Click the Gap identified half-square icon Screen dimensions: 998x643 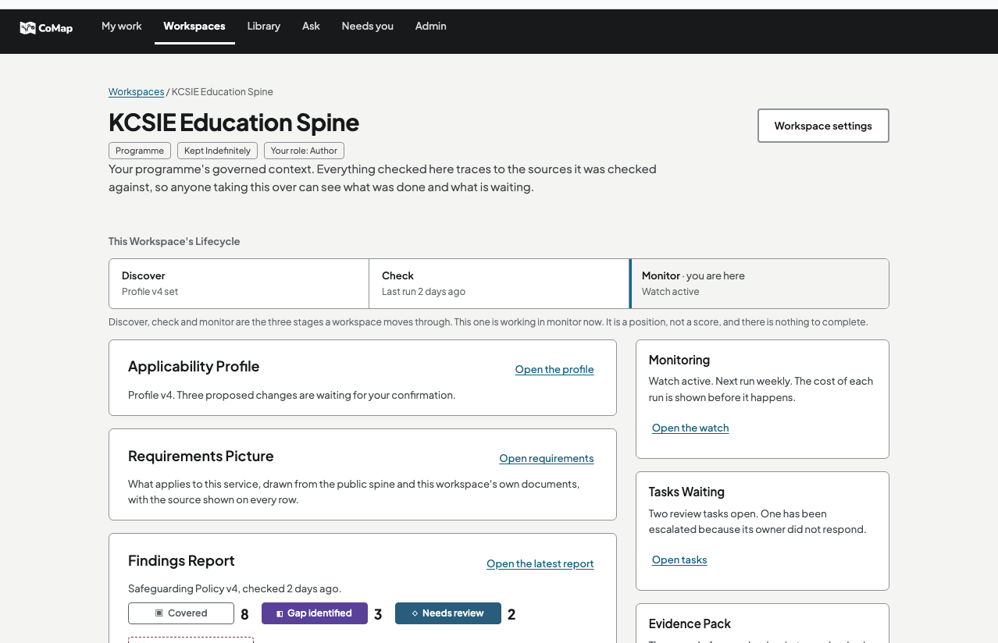[x=280, y=614]
